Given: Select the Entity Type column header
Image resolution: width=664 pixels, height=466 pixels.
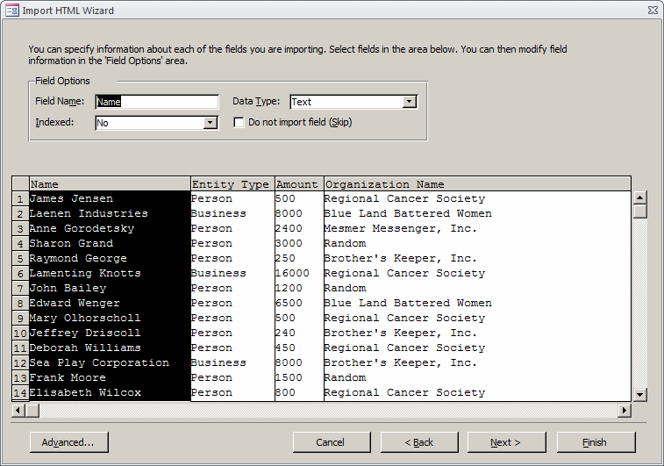Looking at the screenshot, I should point(232,184).
